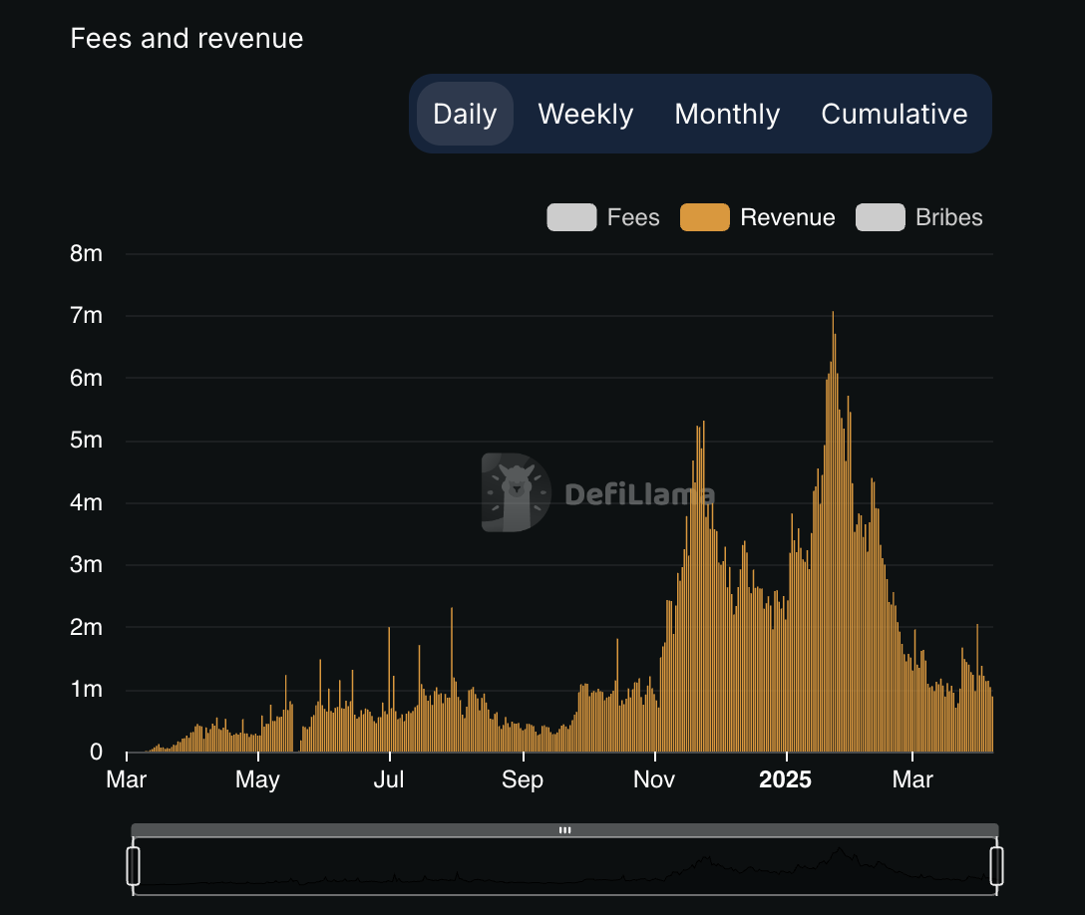Click the 2025 label on the x-axis
This screenshot has height=915, width=1085.
[786, 780]
